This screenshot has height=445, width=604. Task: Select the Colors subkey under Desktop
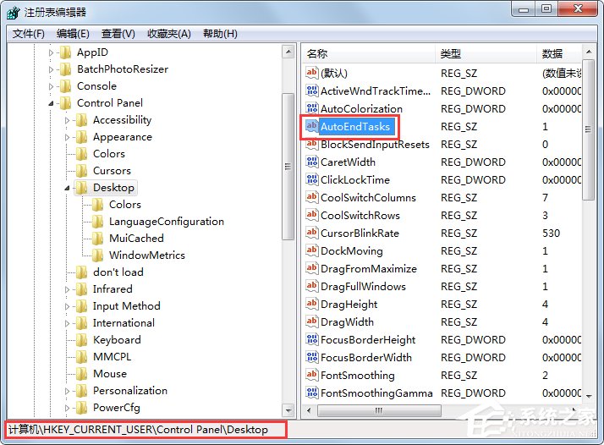click(x=125, y=205)
